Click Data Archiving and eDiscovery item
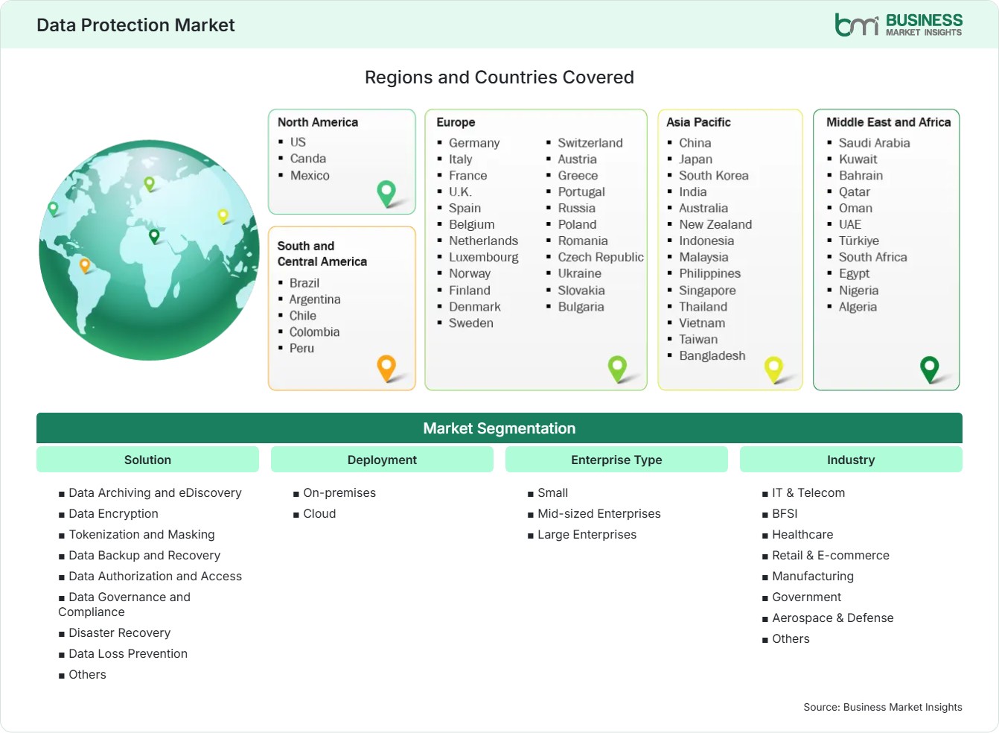The width and height of the screenshot is (999, 733). coord(155,493)
